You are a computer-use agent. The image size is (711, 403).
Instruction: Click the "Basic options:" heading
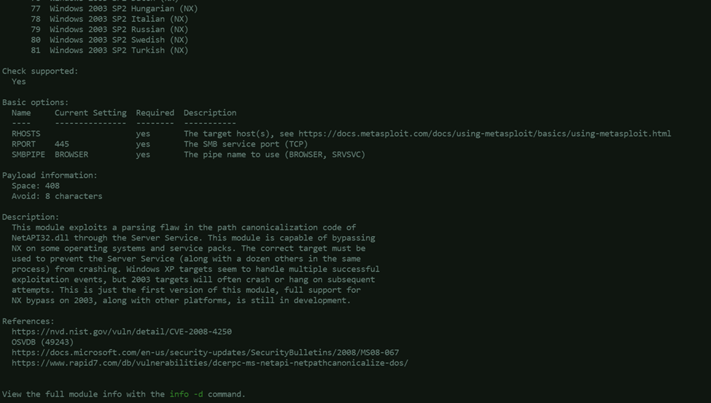[x=36, y=103]
